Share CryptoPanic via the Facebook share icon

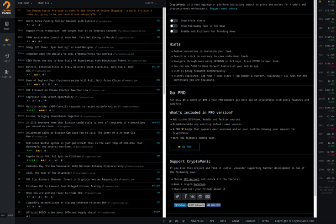(x=185, y=196)
